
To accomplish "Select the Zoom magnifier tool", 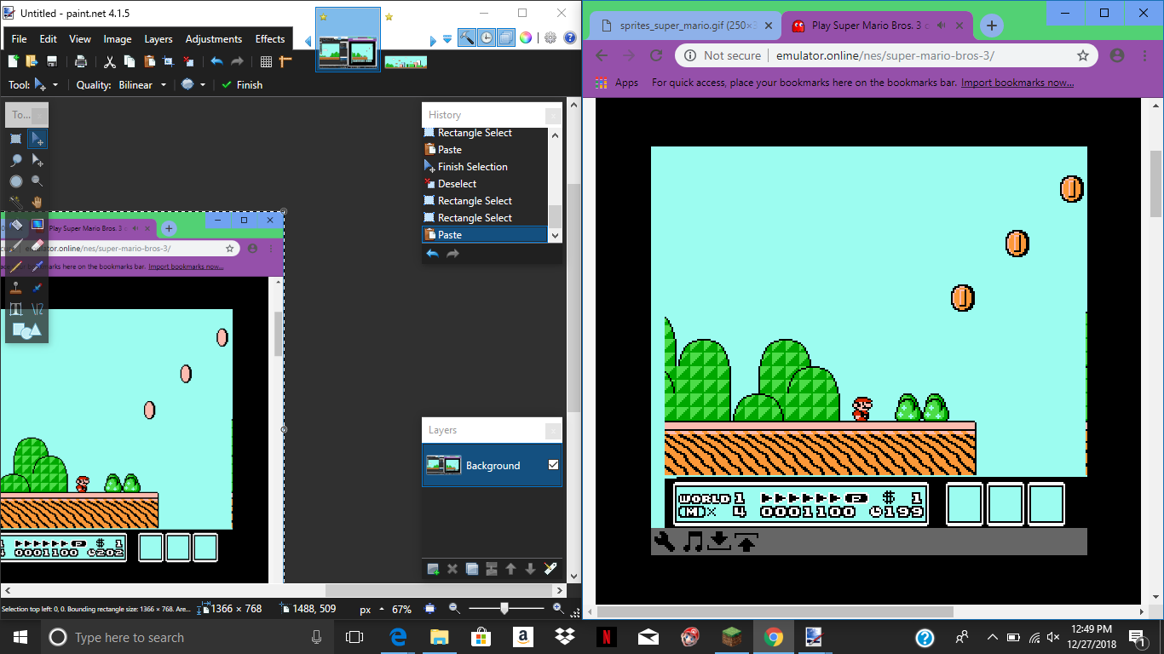I will 37,181.
